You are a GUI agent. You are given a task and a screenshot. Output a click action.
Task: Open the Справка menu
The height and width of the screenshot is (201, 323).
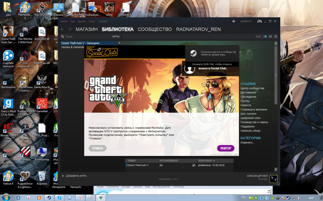[103, 21]
